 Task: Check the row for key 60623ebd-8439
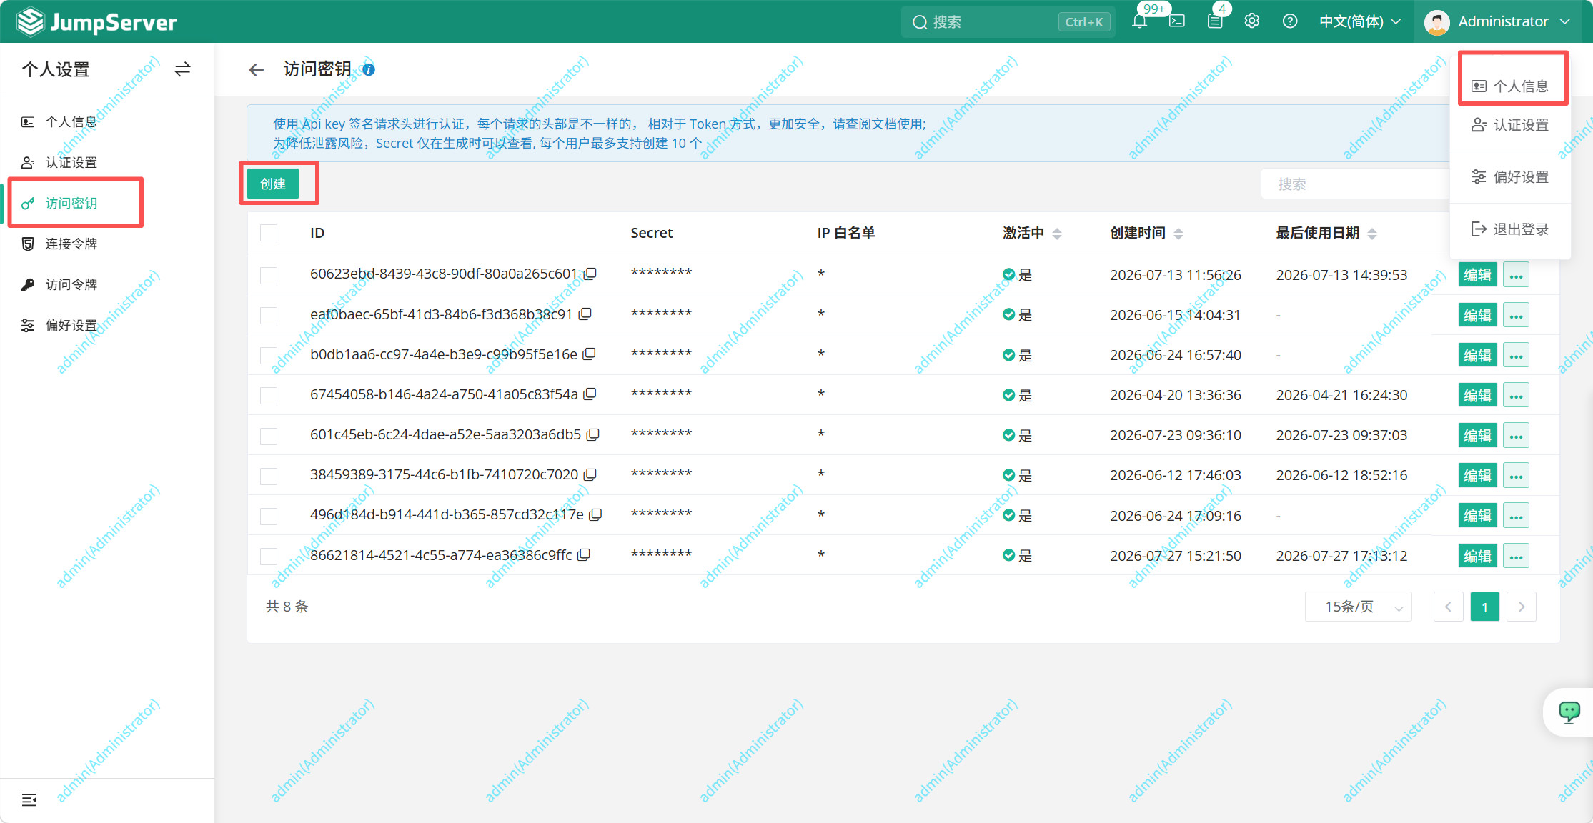point(269,275)
